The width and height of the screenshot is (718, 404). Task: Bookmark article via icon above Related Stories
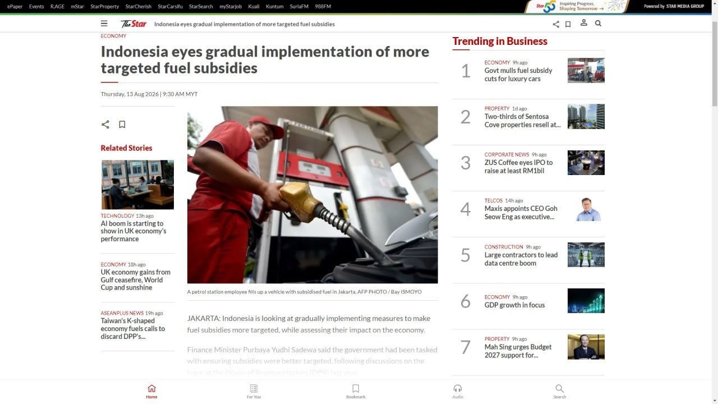[122, 125]
